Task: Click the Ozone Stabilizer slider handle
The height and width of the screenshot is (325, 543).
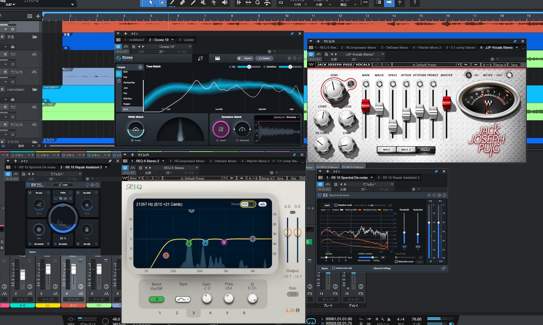Action: (x=290, y=67)
